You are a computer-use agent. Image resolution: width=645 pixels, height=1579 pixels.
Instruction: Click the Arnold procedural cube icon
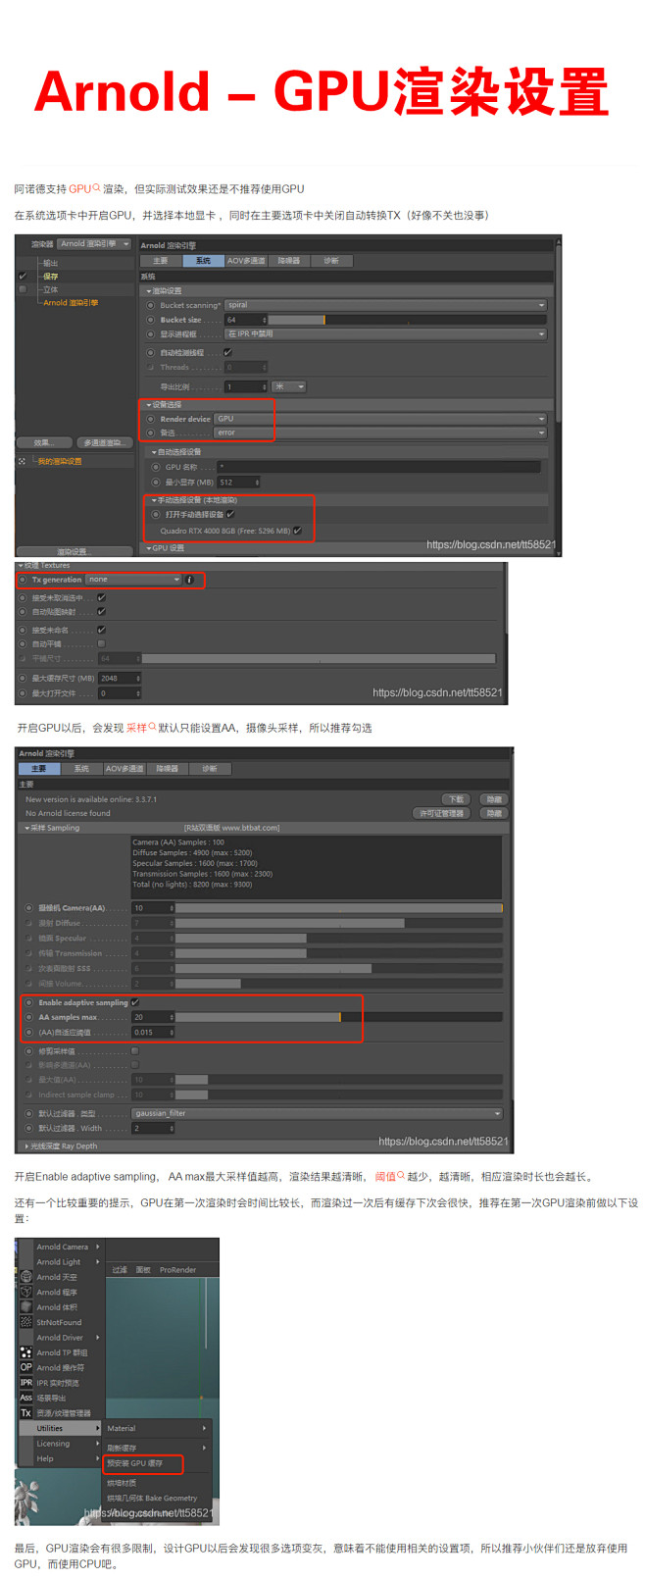pos(26,1292)
